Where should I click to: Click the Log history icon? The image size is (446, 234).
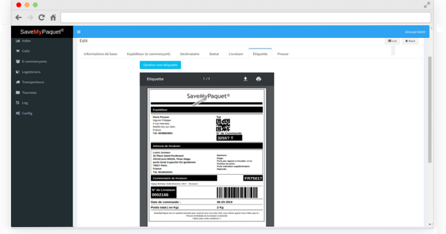click(x=17, y=103)
